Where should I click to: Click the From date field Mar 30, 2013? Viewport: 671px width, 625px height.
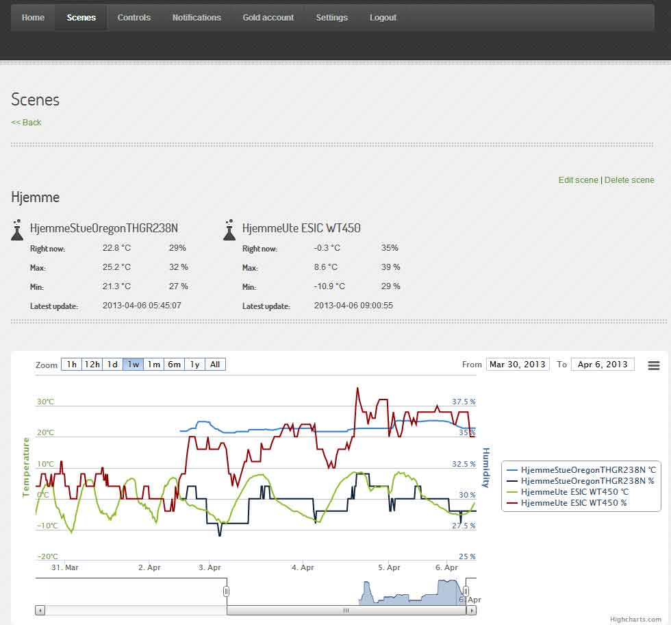[x=518, y=364]
